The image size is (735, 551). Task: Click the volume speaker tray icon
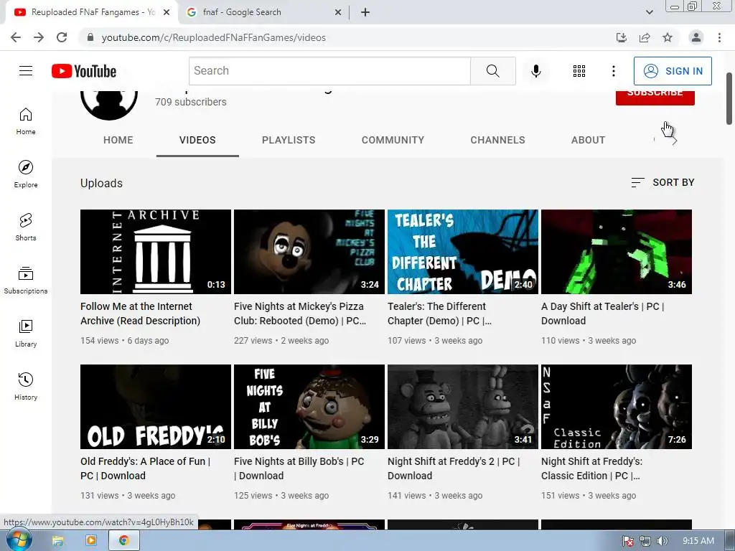662,541
